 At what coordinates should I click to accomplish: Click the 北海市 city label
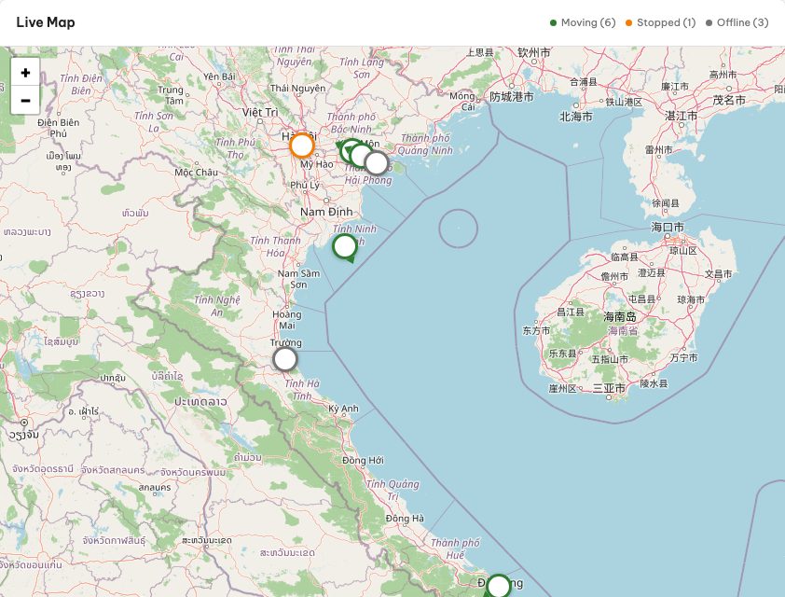pos(576,117)
